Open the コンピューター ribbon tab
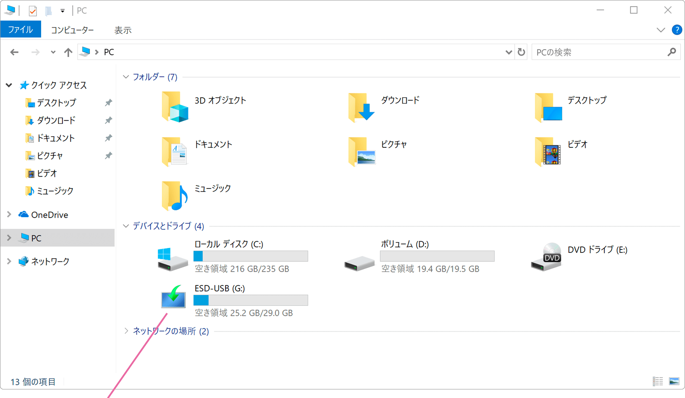This screenshot has height=398, width=685. point(72,30)
